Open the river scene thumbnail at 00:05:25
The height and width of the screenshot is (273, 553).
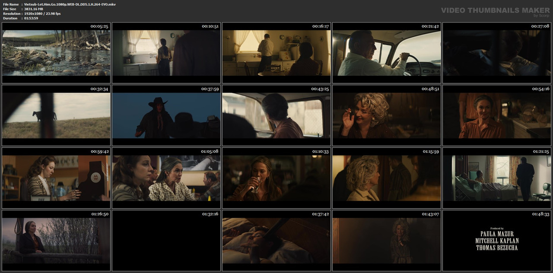coord(56,53)
